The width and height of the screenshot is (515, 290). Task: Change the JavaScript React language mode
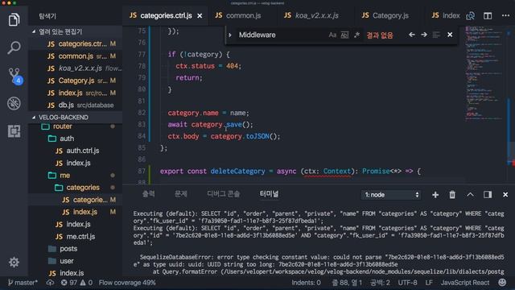[x=465, y=283]
